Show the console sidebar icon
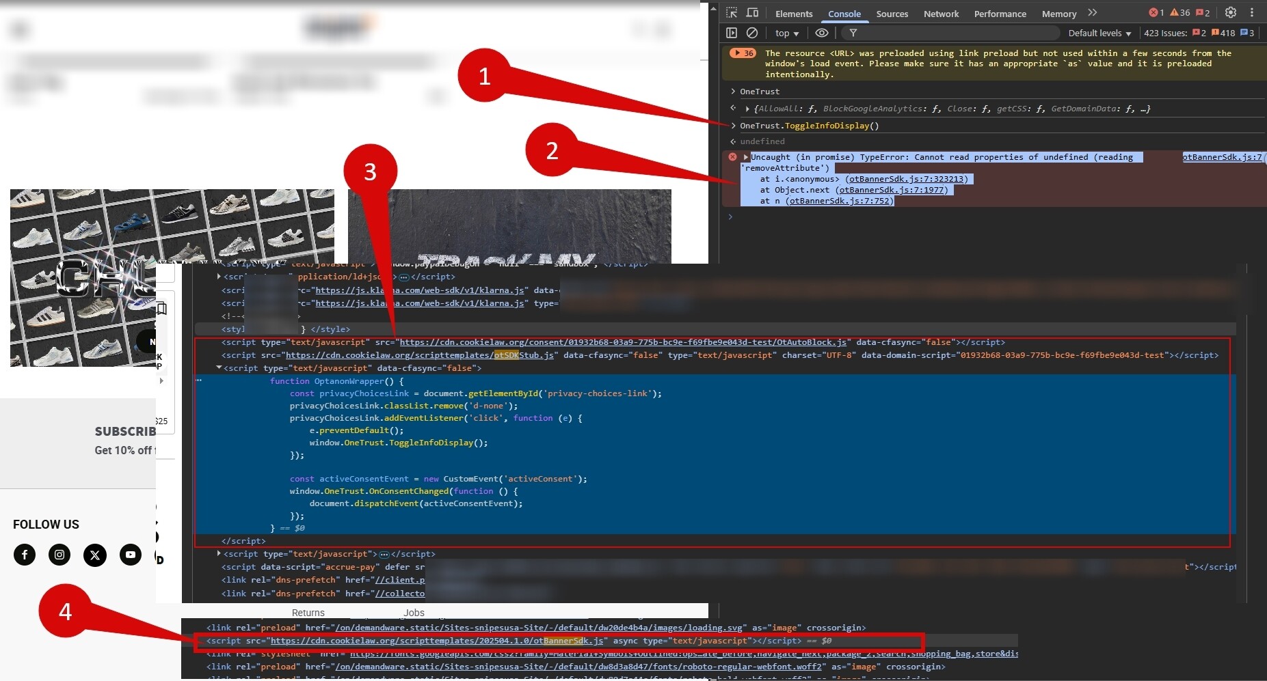Image resolution: width=1267 pixels, height=681 pixels. pyautogui.click(x=732, y=33)
